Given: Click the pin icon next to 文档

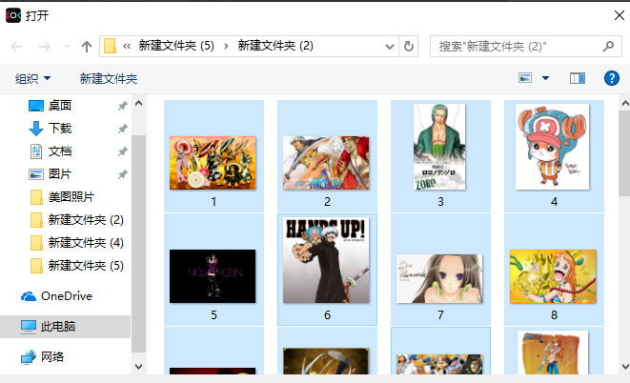Looking at the screenshot, I should tap(122, 151).
